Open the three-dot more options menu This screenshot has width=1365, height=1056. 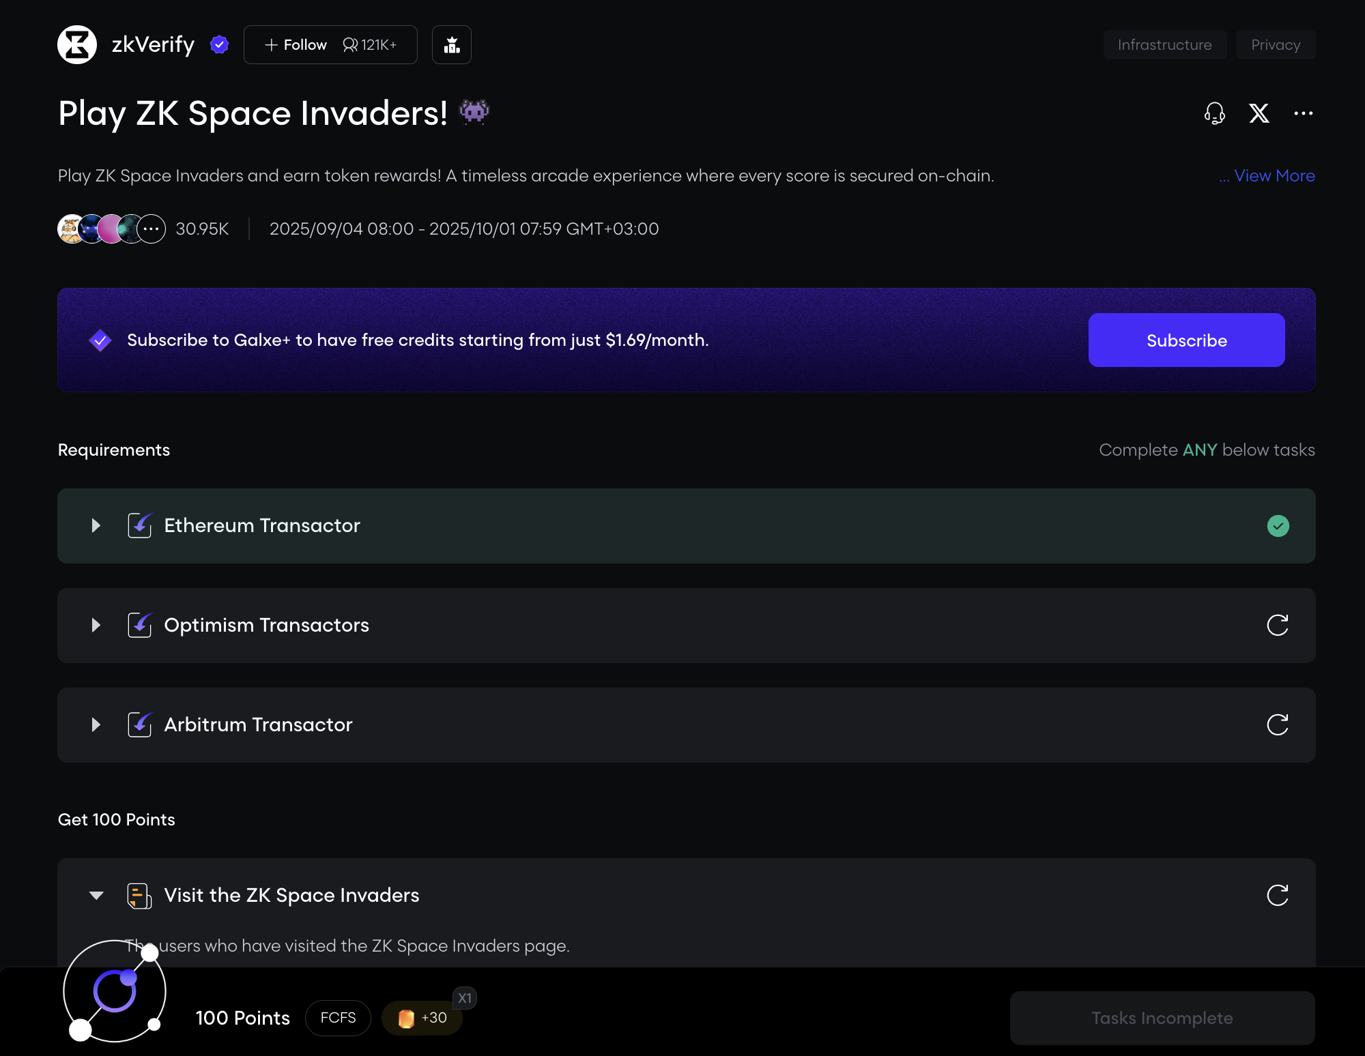coord(1304,113)
